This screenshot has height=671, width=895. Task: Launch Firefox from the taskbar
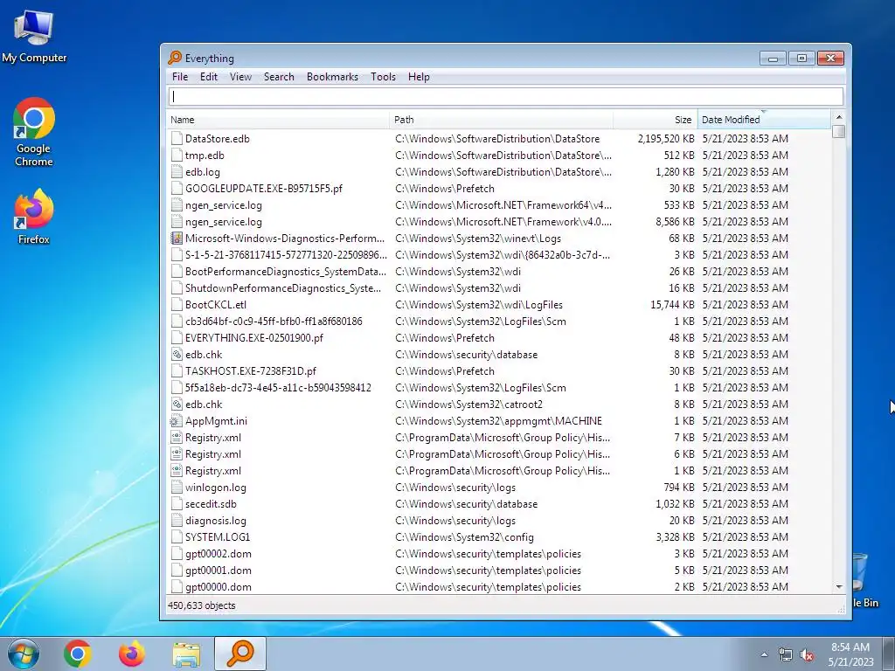pyautogui.click(x=132, y=654)
